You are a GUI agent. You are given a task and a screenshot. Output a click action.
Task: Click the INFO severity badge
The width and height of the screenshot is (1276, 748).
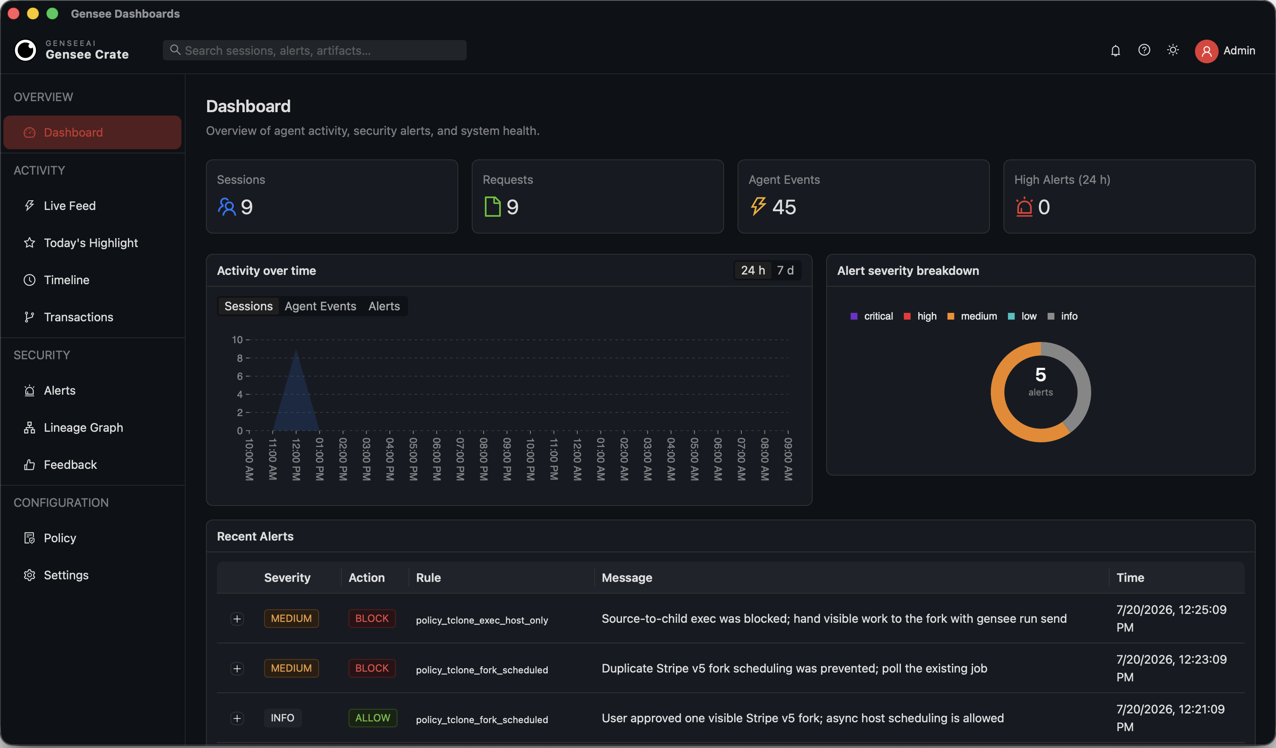pos(283,718)
